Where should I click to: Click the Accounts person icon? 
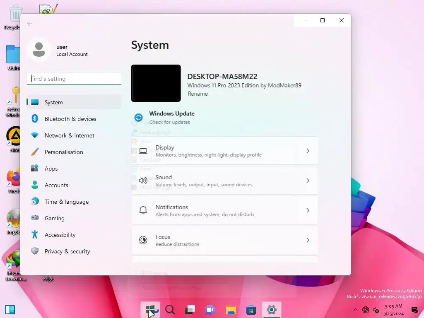[35, 185]
